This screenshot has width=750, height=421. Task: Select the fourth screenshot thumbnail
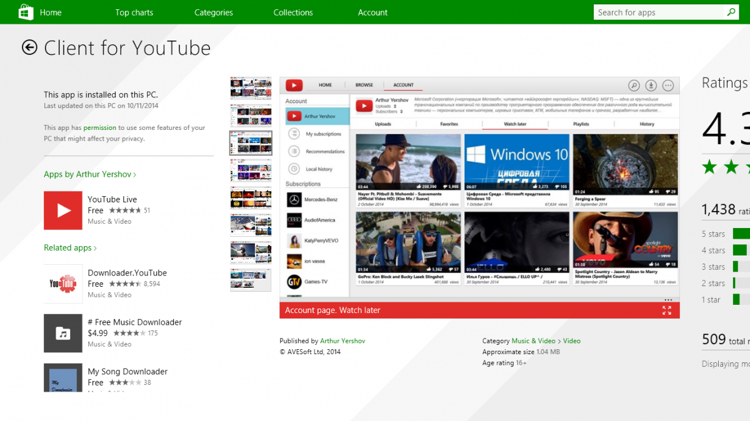(251, 171)
